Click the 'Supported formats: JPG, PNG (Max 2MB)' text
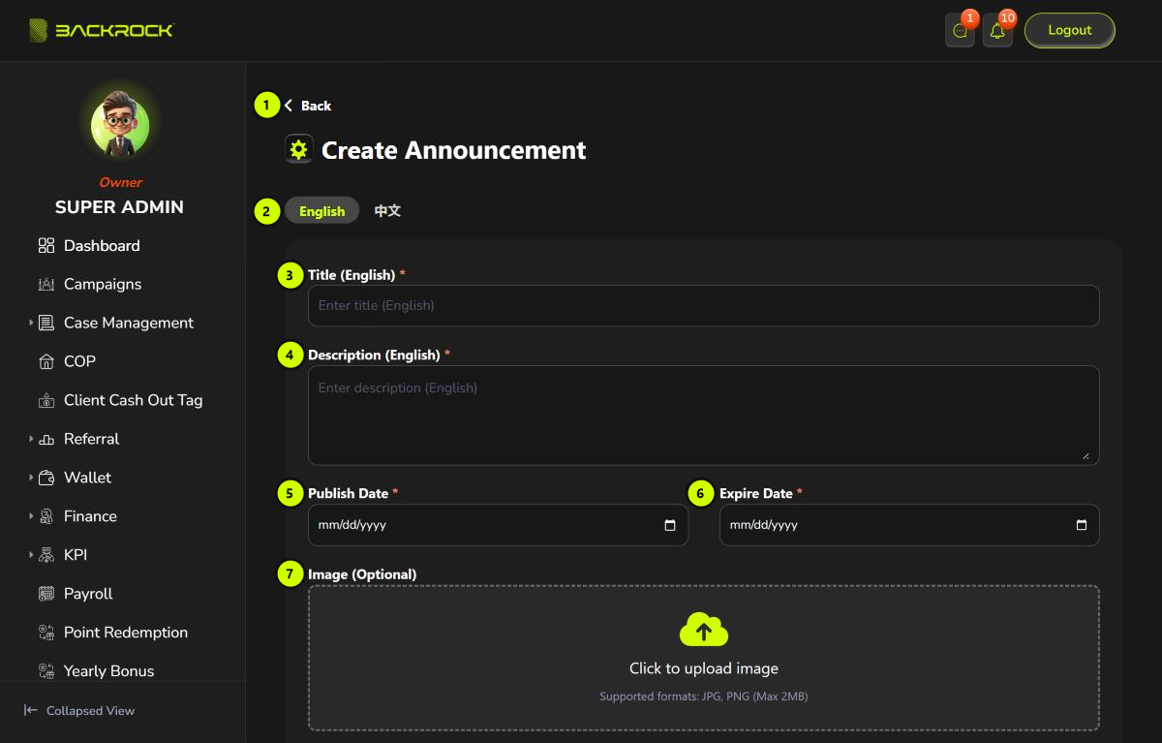 coord(704,697)
